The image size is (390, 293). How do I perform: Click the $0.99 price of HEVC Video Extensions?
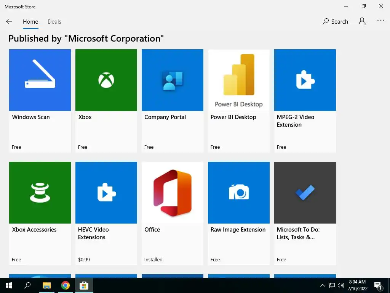click(84, 259)
